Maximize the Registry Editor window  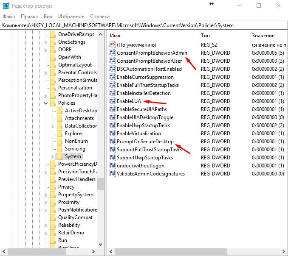coord(259,6)
